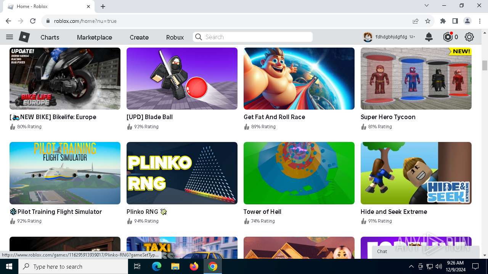Open the Charts page

coord(50,37)
